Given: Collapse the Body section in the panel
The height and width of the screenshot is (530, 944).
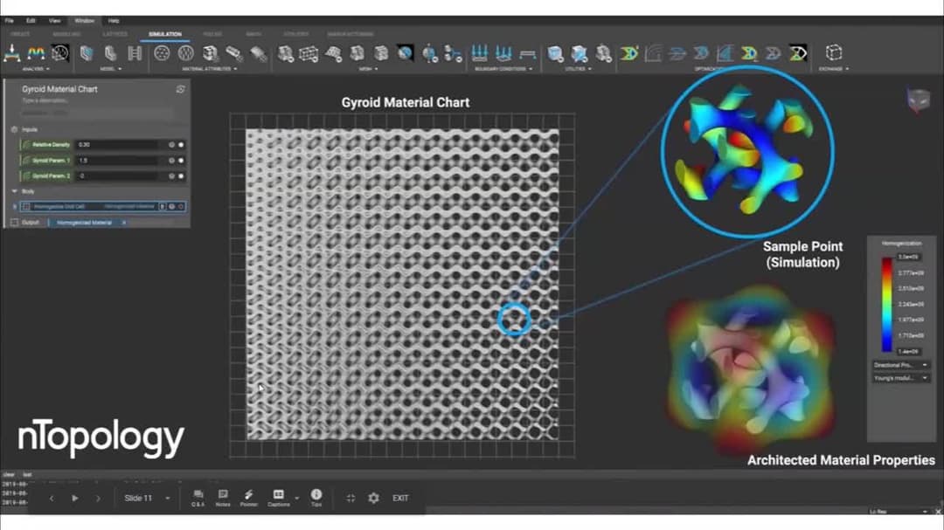Looking at the screenshot, I should [14, 191].
